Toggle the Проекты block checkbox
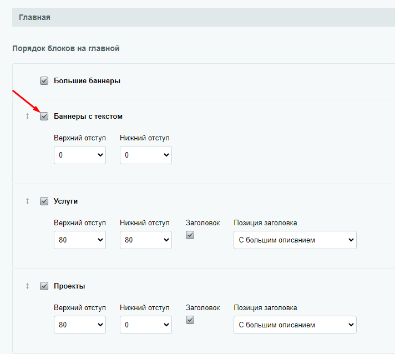This screenshot has width=395, height=354. point(44,286)
